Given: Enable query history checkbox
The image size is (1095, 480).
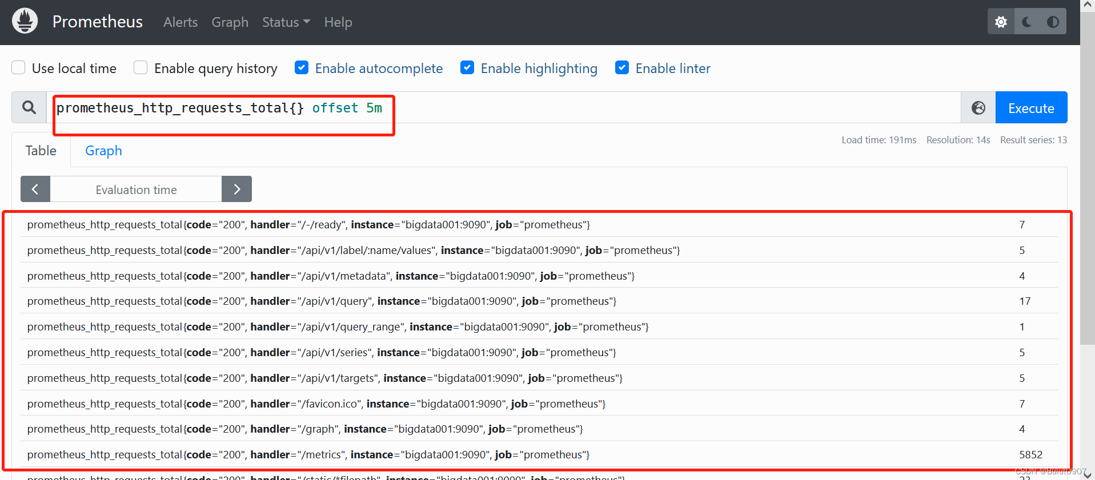Looking at the screenshot, I should [141, 68].
